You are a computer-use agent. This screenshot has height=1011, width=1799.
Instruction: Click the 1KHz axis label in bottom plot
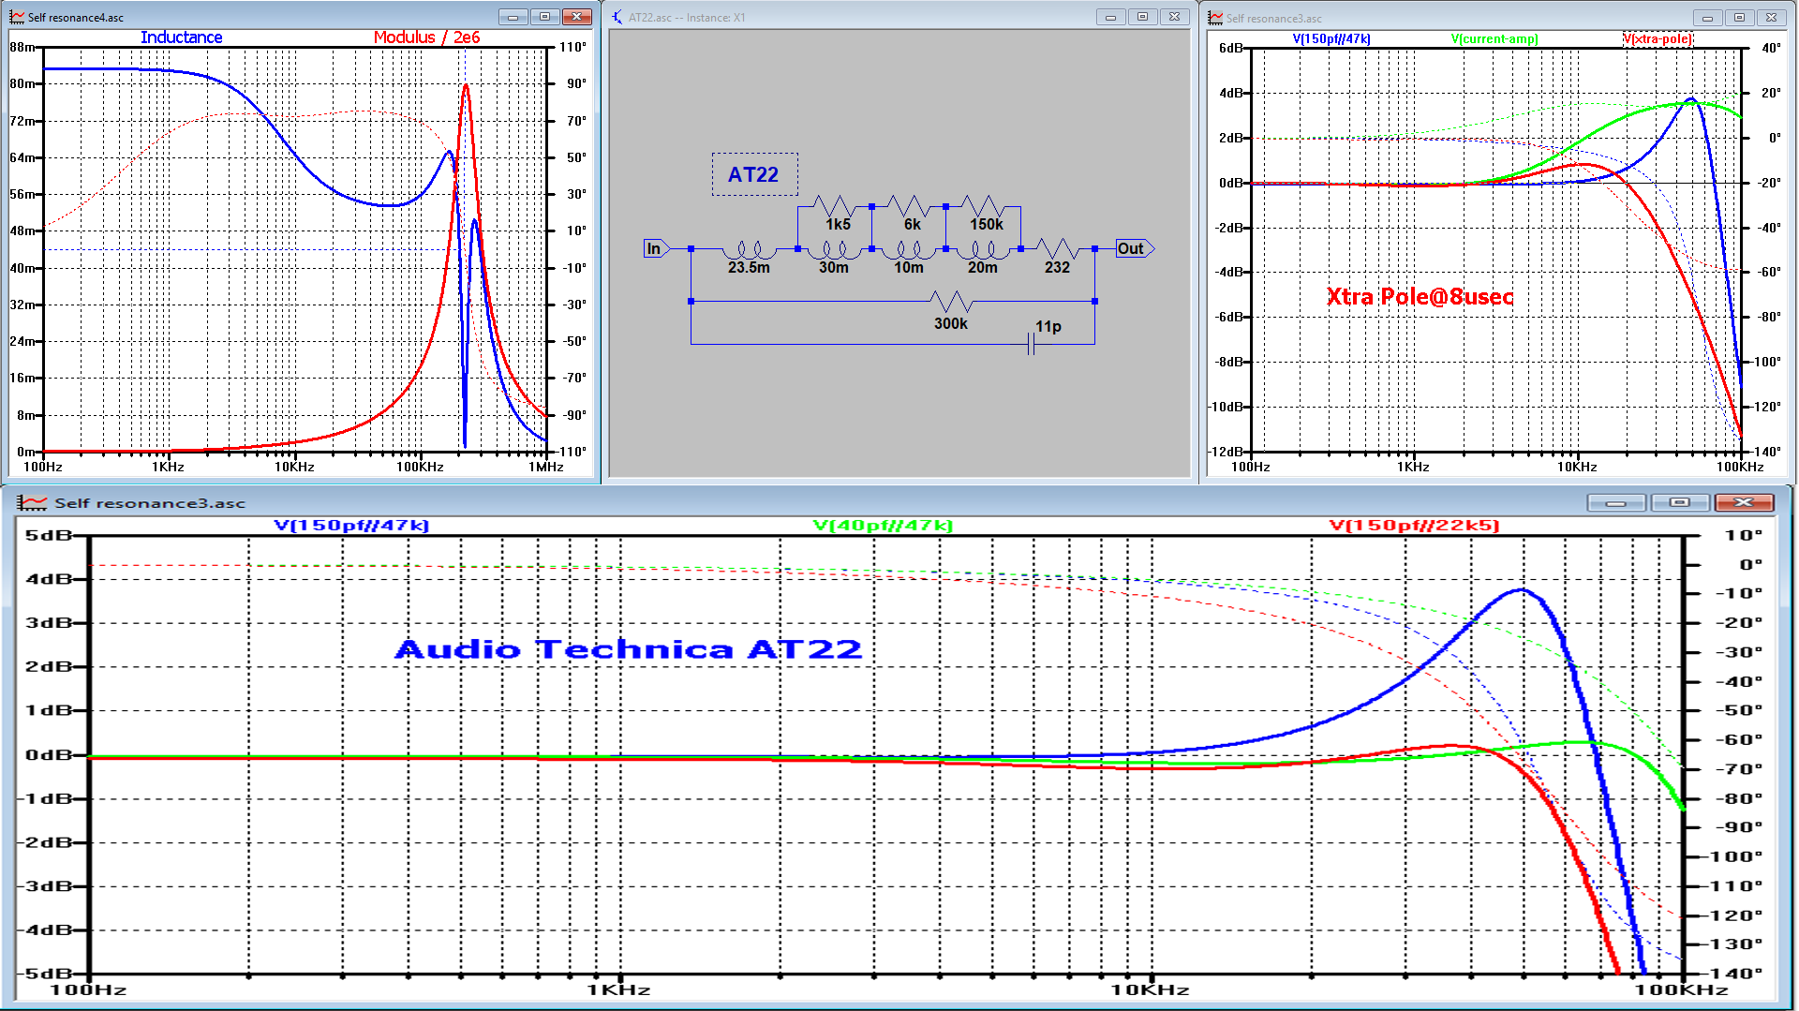618,989
